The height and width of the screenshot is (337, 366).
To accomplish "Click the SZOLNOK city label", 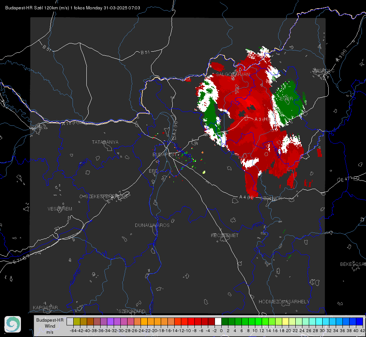I will point(272,198).
